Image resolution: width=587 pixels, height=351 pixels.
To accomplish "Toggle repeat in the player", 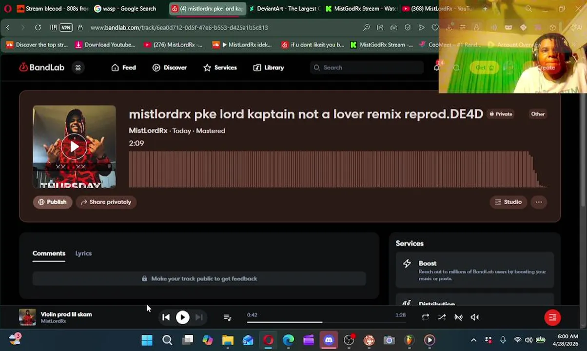I will [425, 317].
